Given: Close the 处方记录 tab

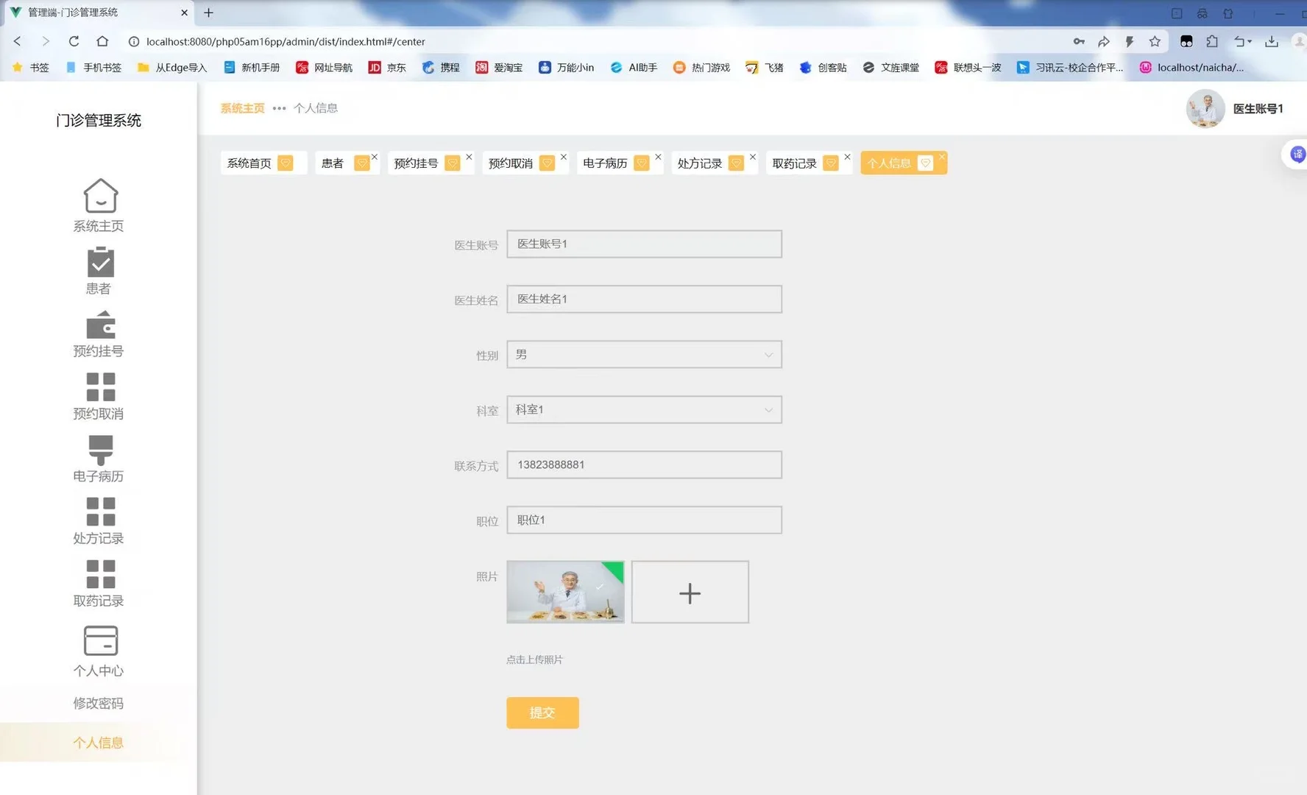Looking at the screenshot, I should pyautogui.click(x=752, y=157).
